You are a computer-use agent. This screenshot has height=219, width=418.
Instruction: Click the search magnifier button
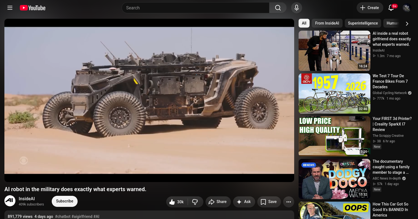pyautogui.click(x=278, y=8)
